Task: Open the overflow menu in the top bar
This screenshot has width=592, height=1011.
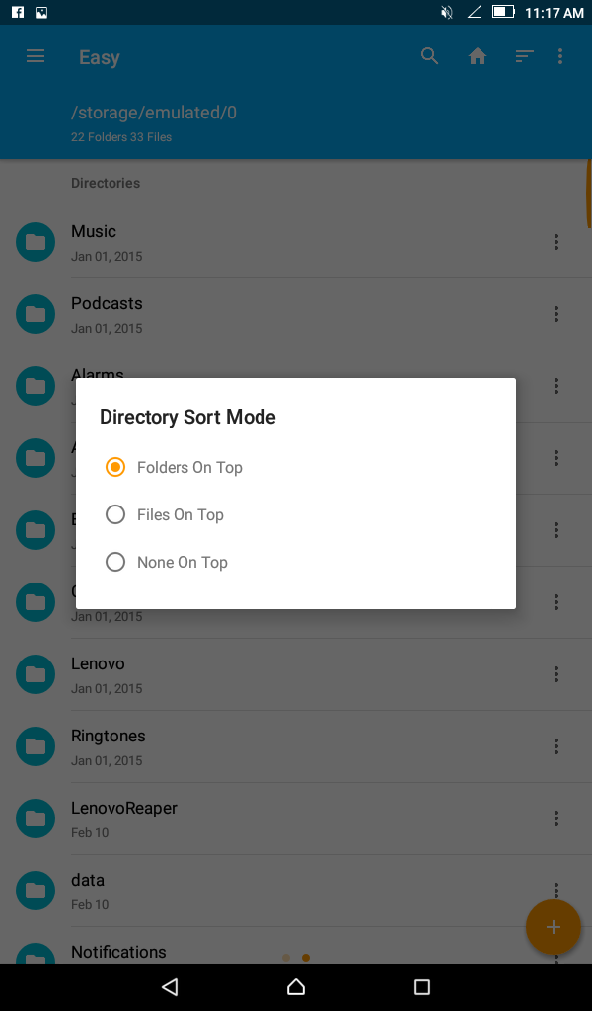Action: 560,56
